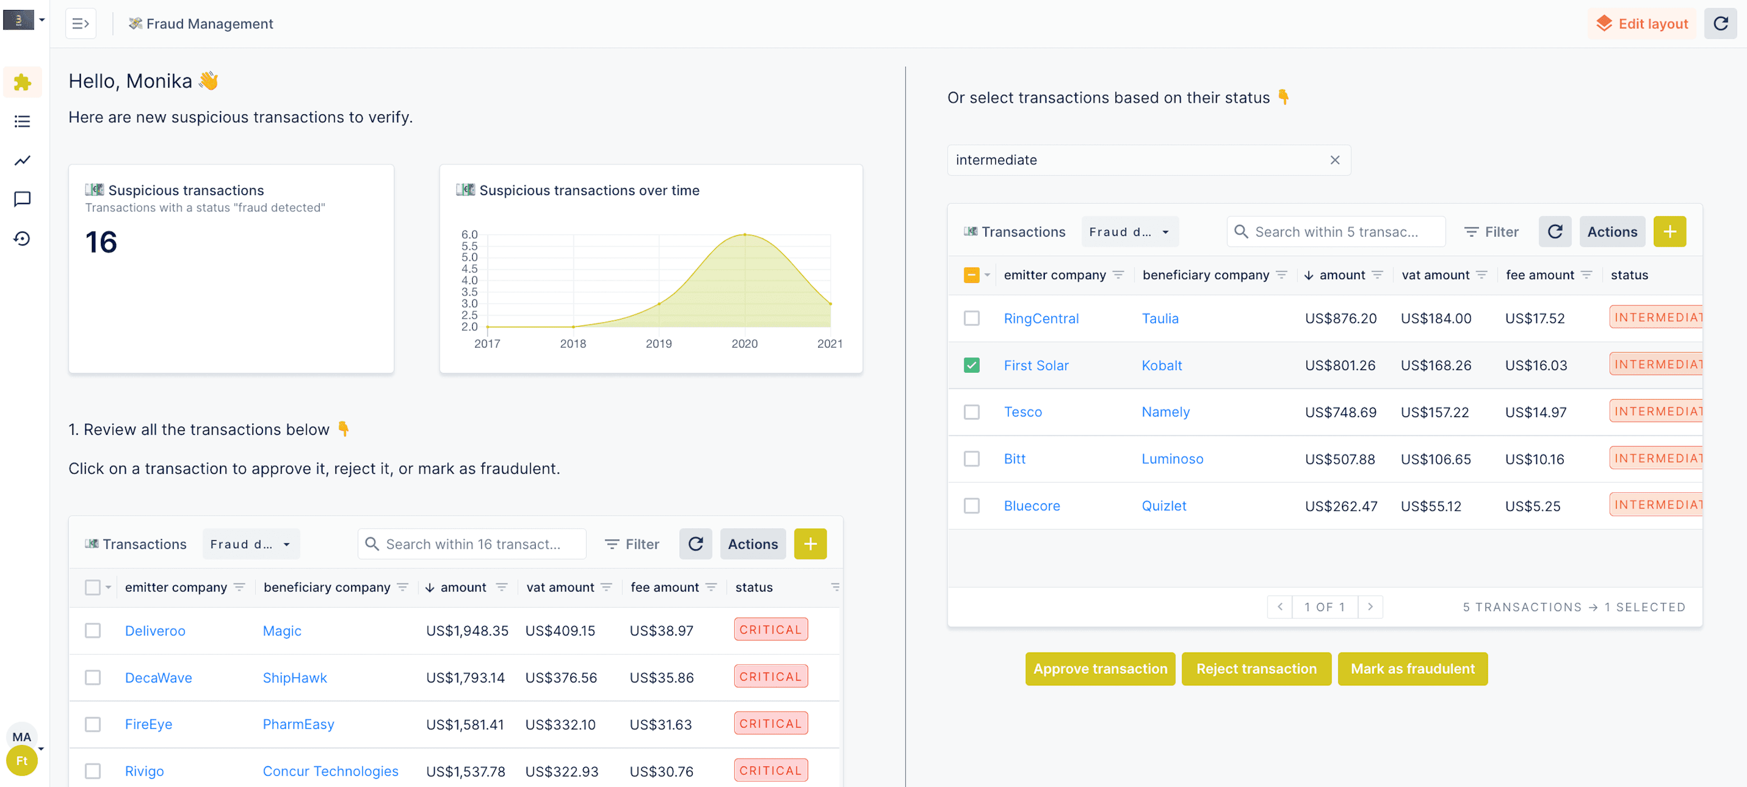Viewport: 1747px width, 787px height.
Task: Open the Deliveroo emitter link
Action: point(155,631)
